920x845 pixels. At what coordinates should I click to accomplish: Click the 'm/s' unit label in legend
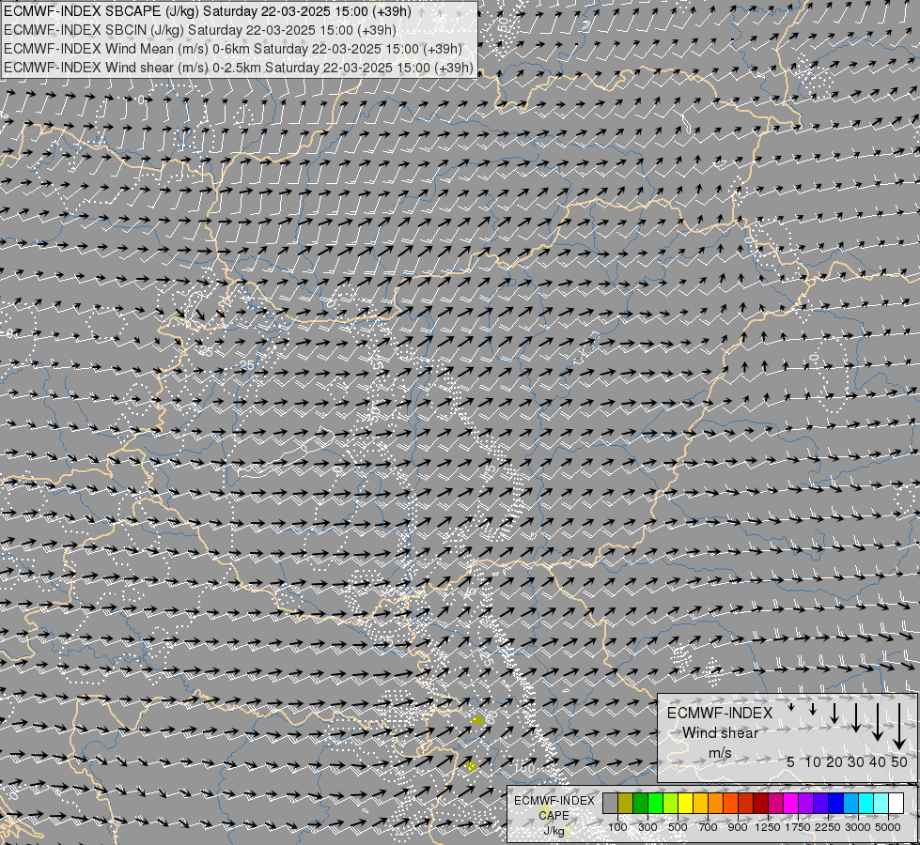720,753
